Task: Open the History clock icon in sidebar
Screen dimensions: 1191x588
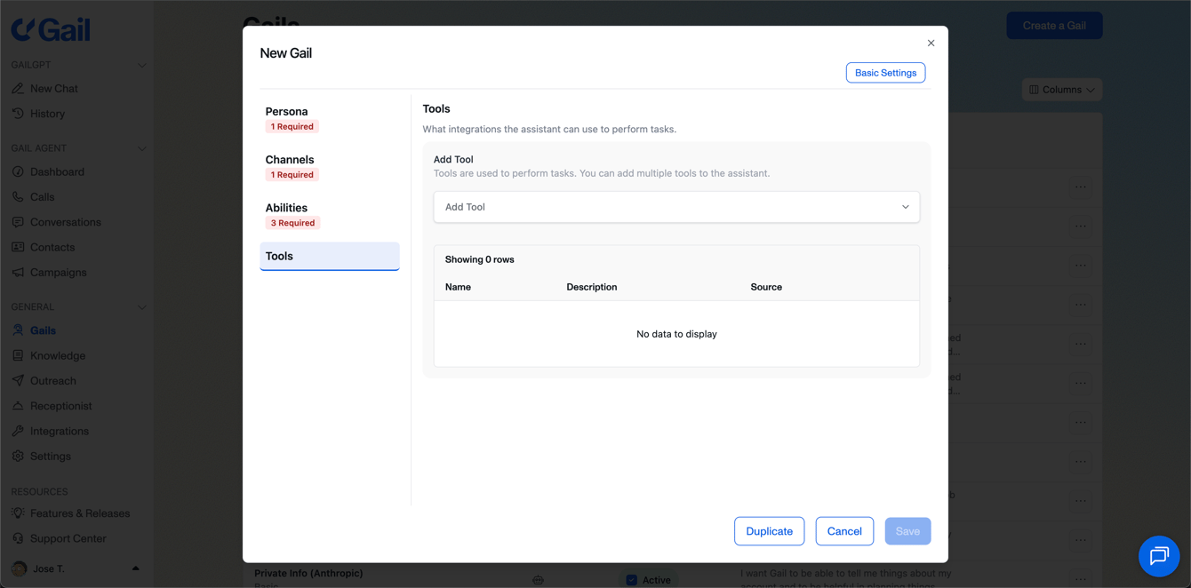Action: click(18, 114)
